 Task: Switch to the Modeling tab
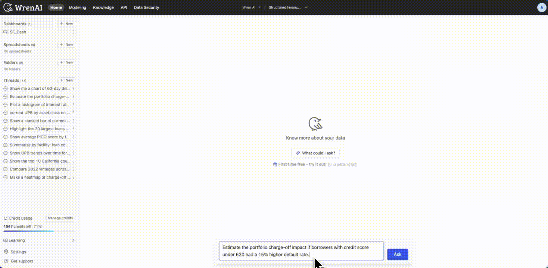(77, 7)
